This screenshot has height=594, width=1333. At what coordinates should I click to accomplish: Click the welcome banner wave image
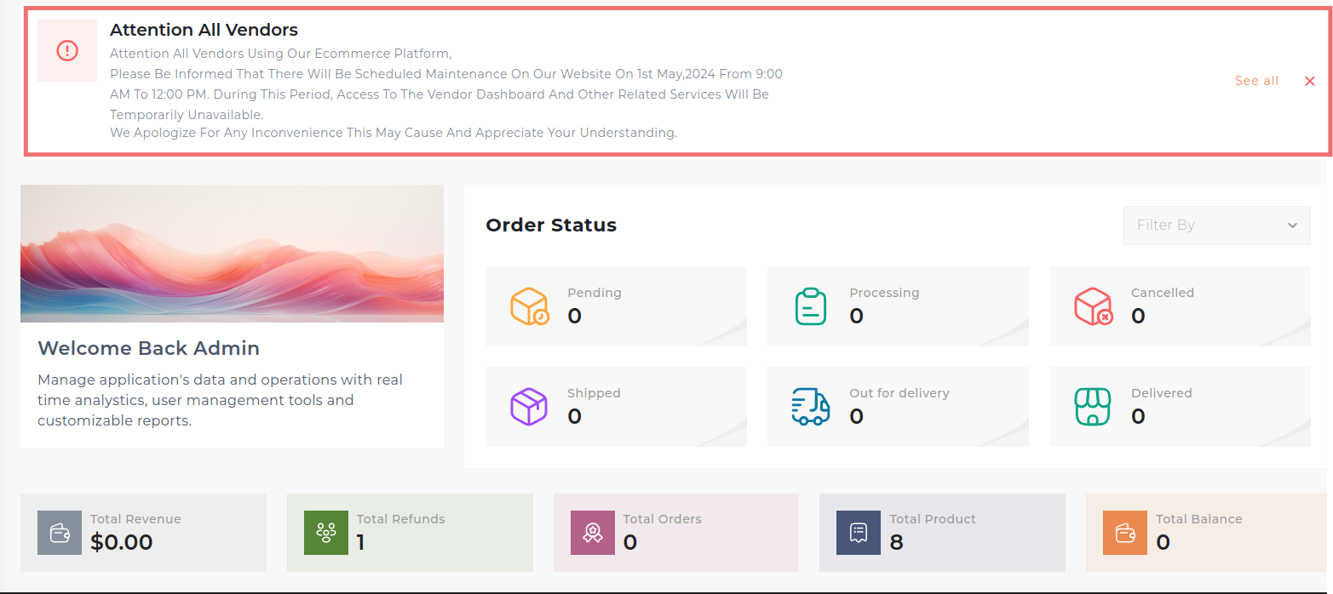pyautogui.click(x=232, y=254)
